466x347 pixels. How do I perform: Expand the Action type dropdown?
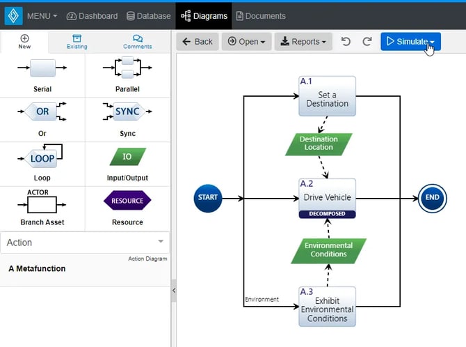tap(85, 242)
